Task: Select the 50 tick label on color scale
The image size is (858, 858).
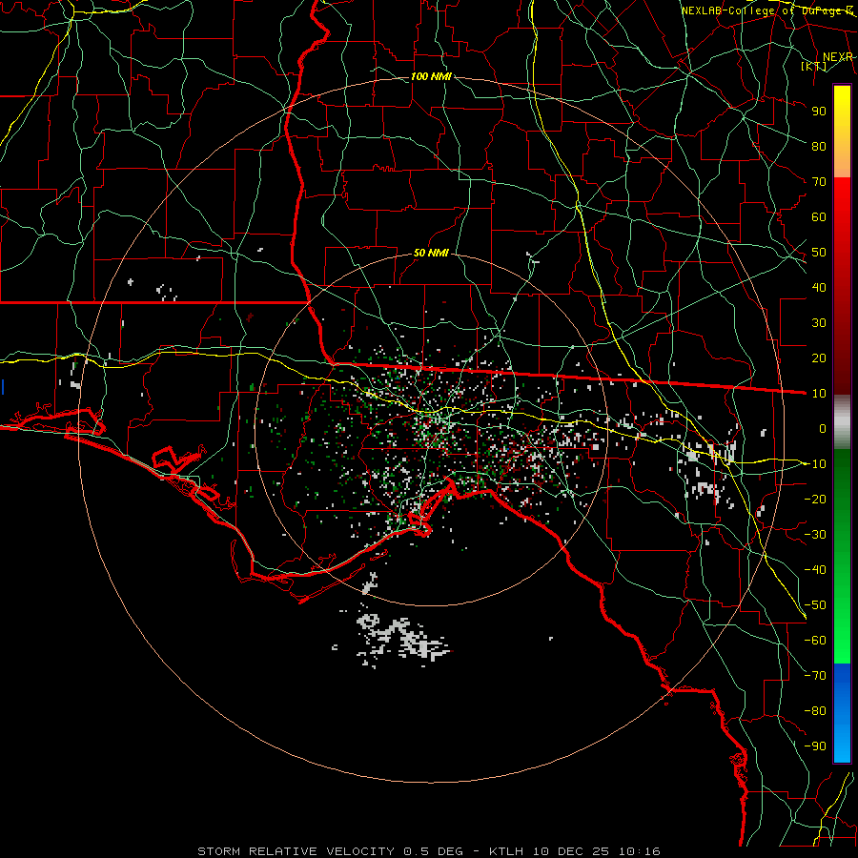Action: point(819,253)
